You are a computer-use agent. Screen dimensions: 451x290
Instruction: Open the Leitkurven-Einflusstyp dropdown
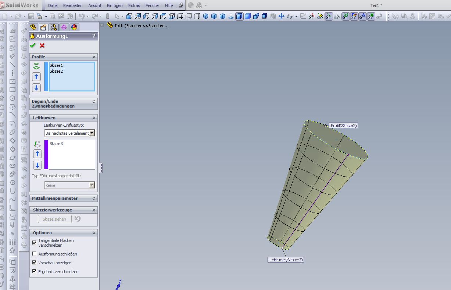92,133
